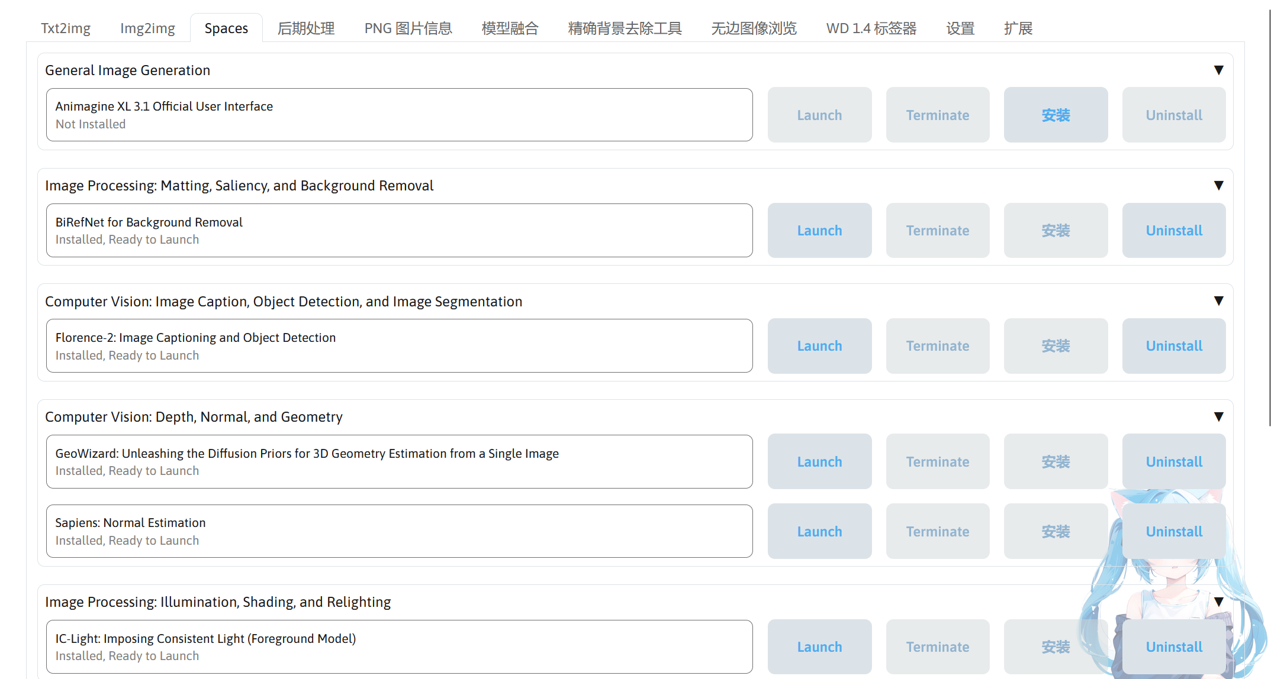Open the 扩展 tab
1271x679 pixels.
tap(1018, 28)
